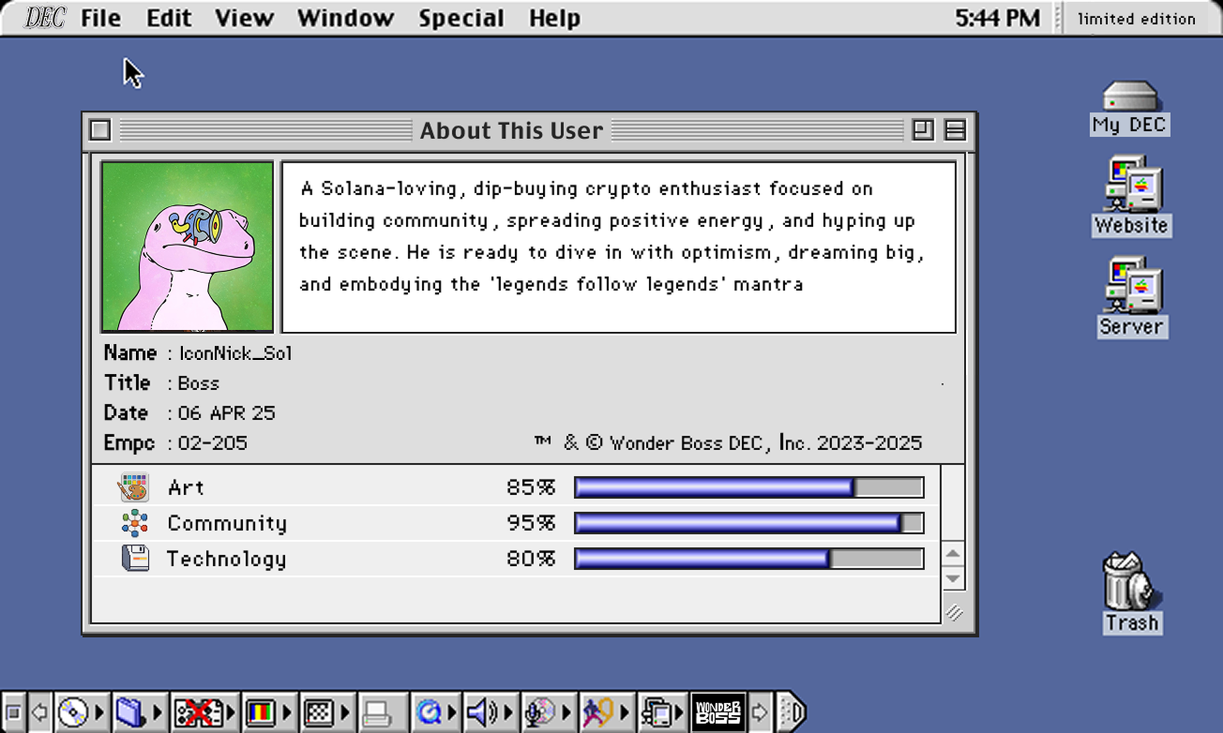This screenshot has height=733, width=1223.
Task: Click the pink dinosaur avatar picture
Action: pos(188,247)
